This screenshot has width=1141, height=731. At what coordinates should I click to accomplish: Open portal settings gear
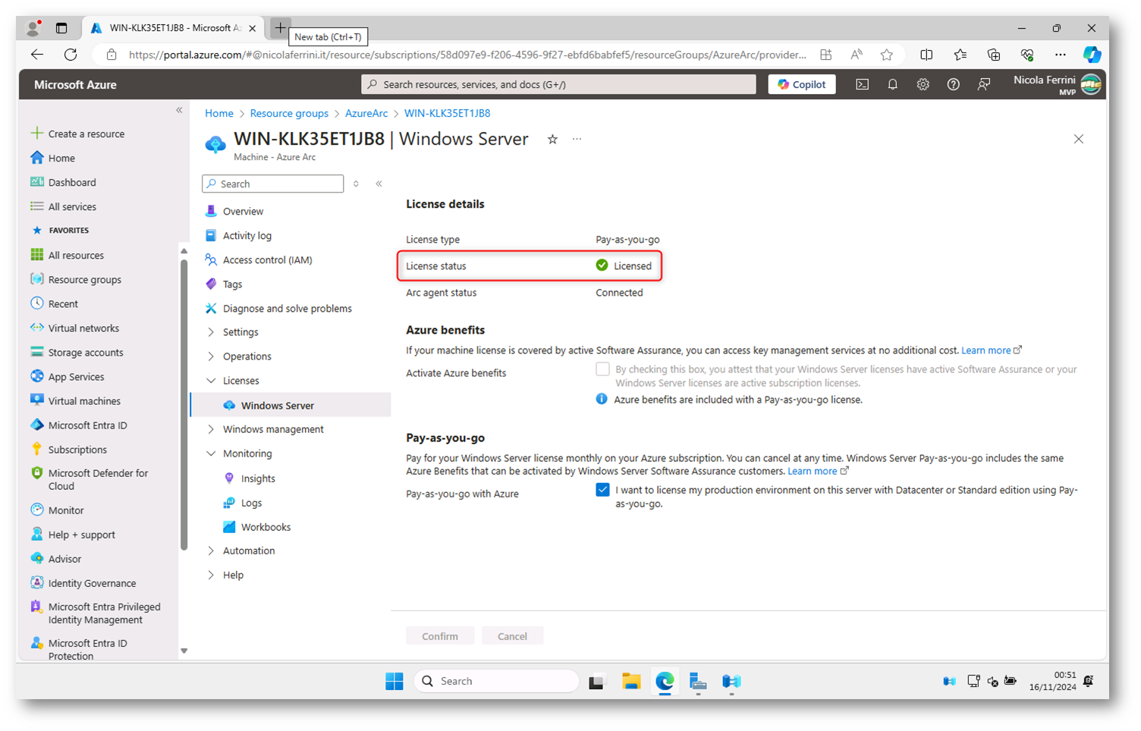point(923,85)
